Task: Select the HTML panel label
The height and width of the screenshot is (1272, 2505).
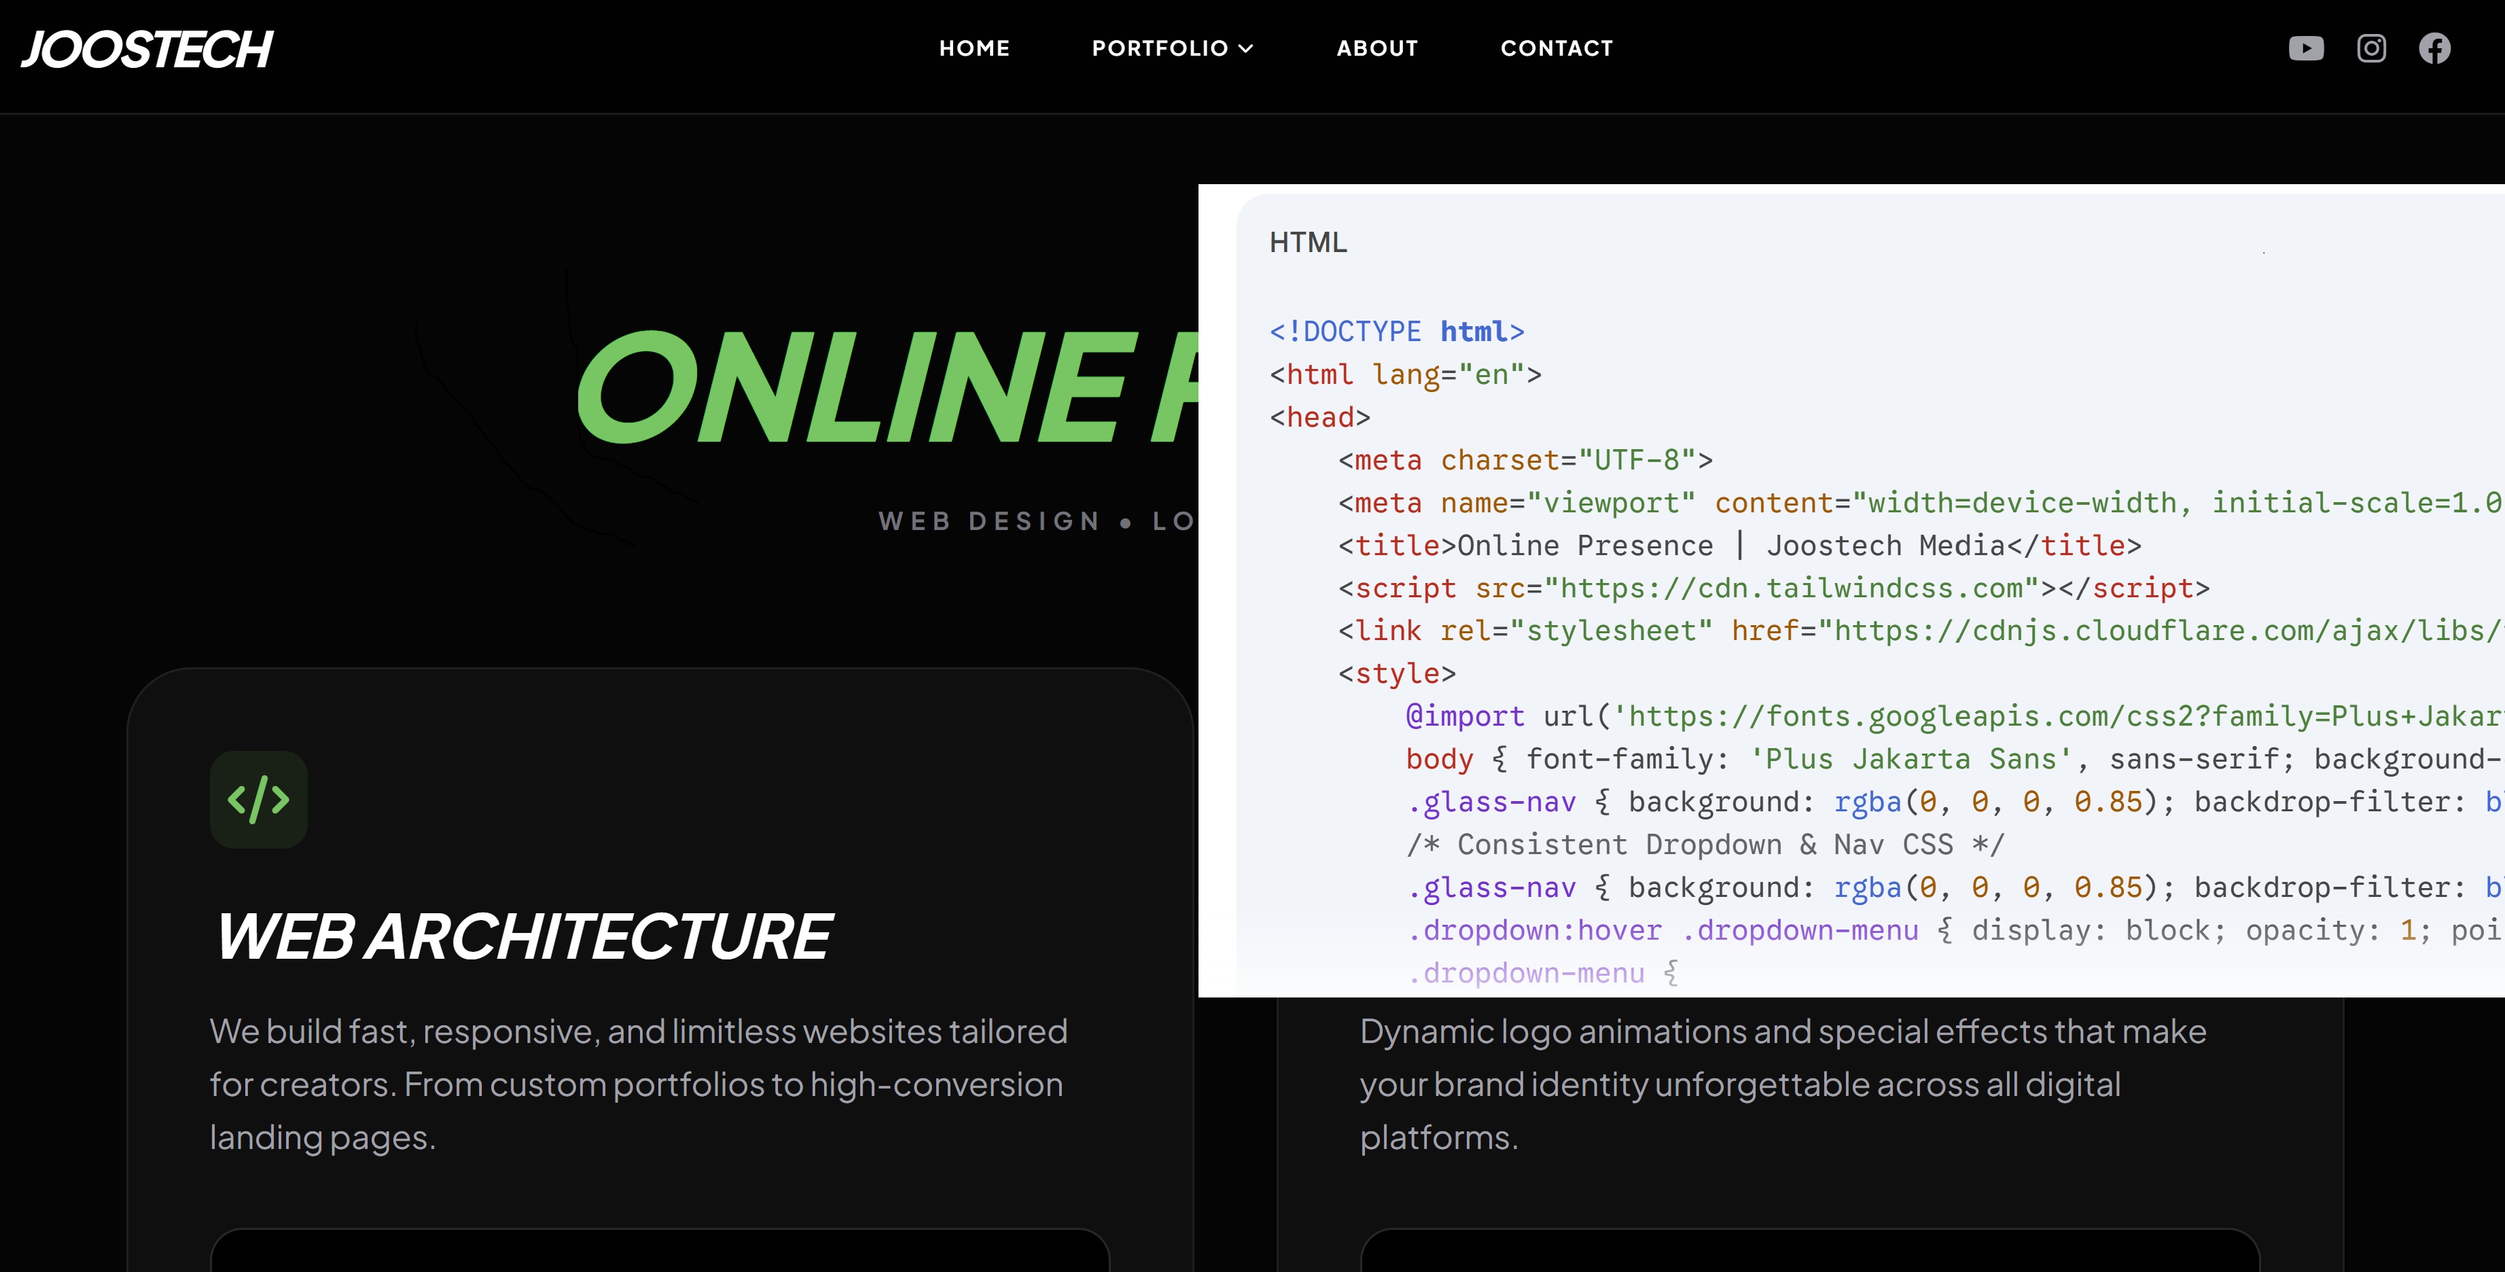Action: [x=1308, y=242]
